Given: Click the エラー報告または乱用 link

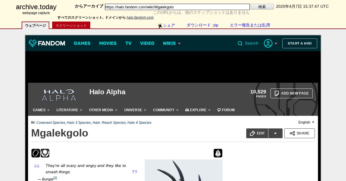Looking at the screenshot, I should coord(250,25).
